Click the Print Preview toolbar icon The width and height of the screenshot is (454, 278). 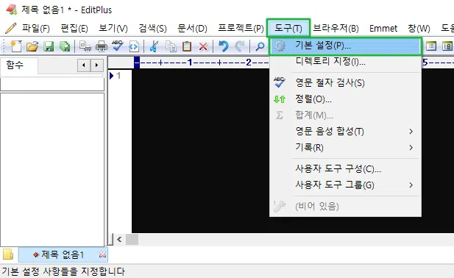tap(85, 46)
